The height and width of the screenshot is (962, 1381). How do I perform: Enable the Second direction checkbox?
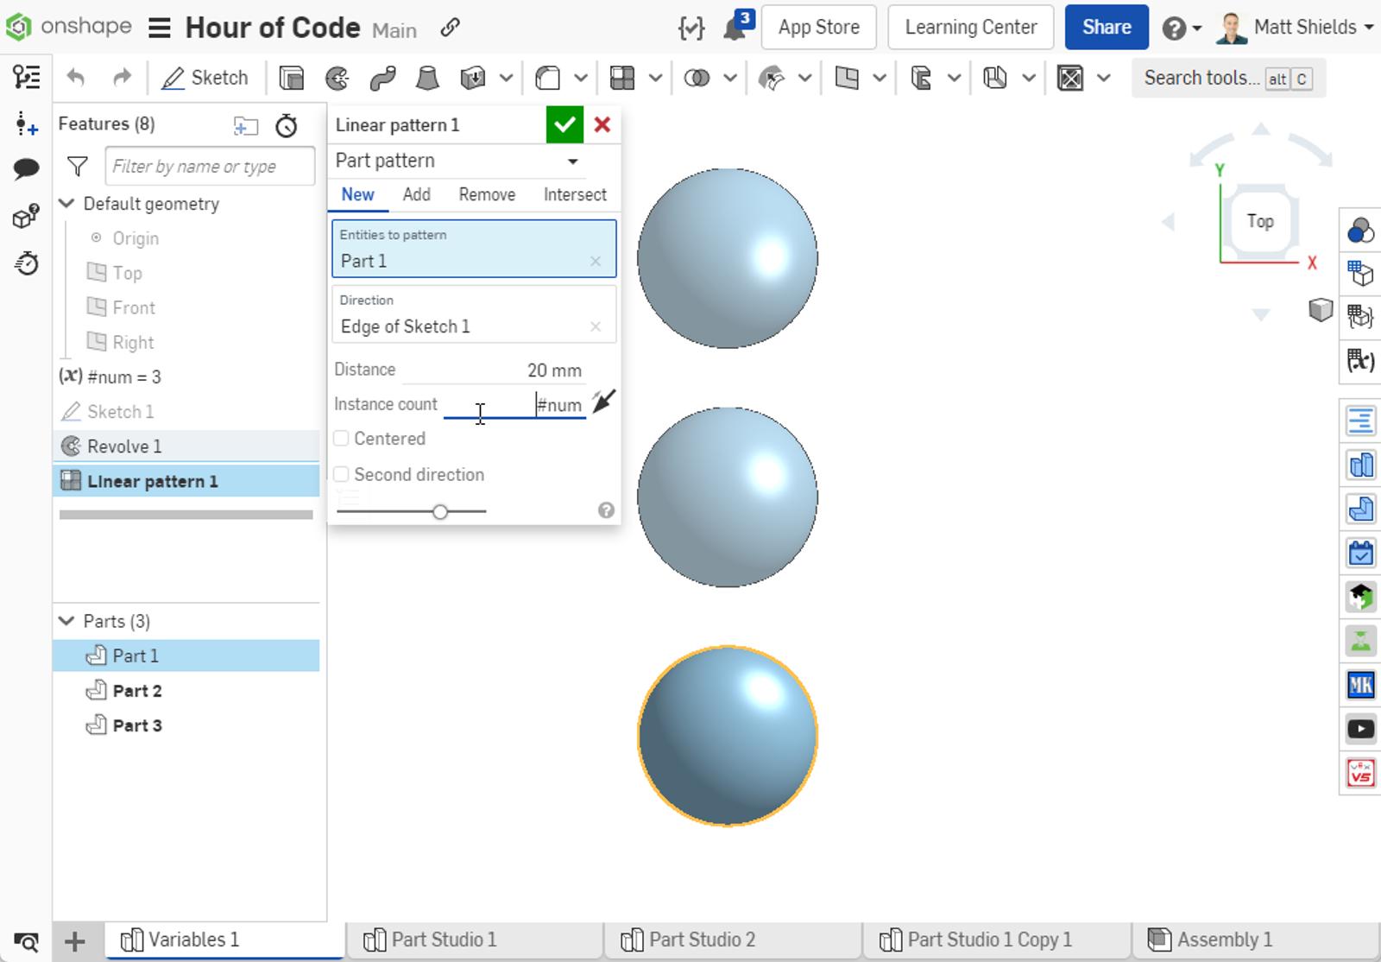pos(342,475)
